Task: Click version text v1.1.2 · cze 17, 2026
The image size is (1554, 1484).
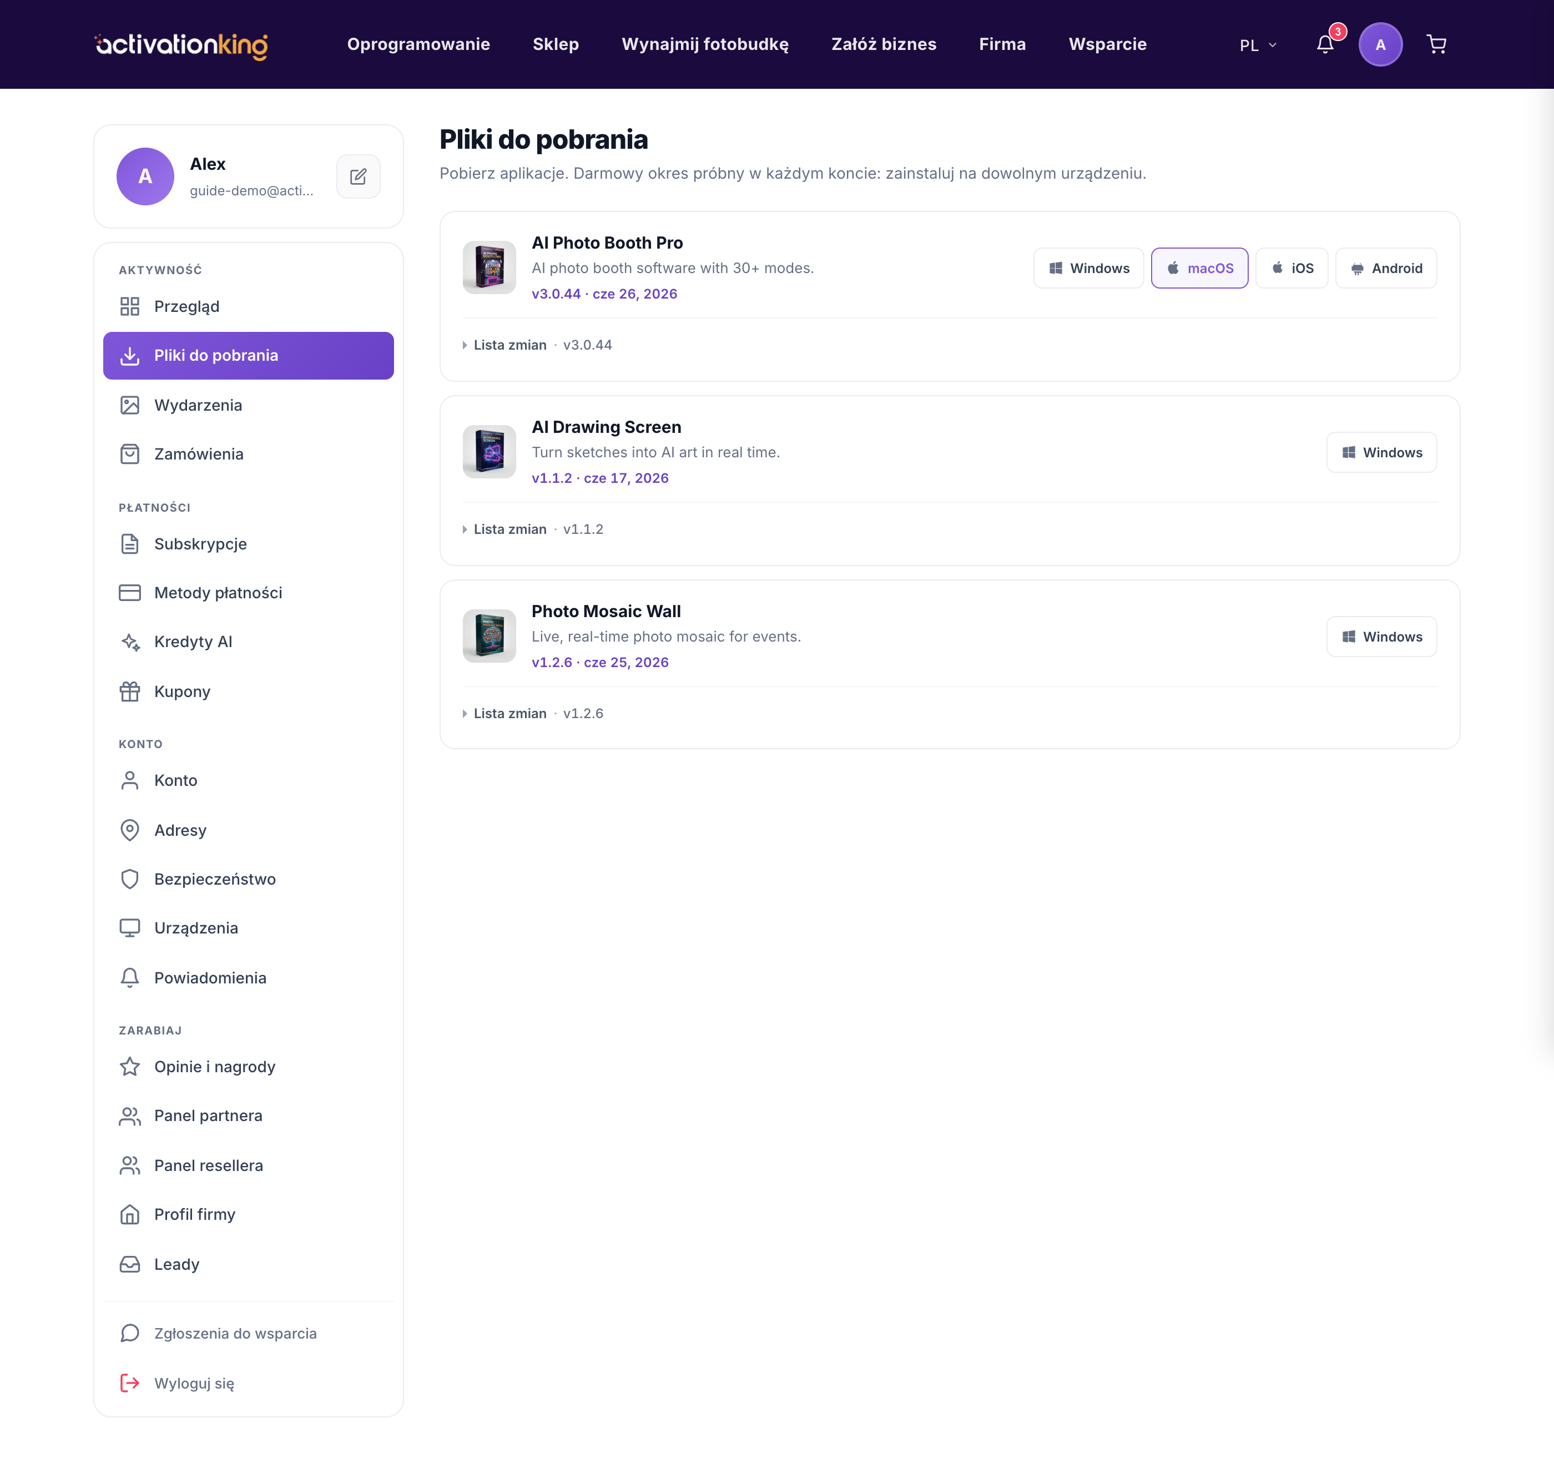Action: [x=601, y=478]
